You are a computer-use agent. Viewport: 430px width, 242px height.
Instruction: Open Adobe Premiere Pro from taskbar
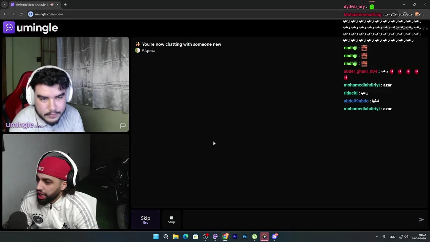[235, 237]
